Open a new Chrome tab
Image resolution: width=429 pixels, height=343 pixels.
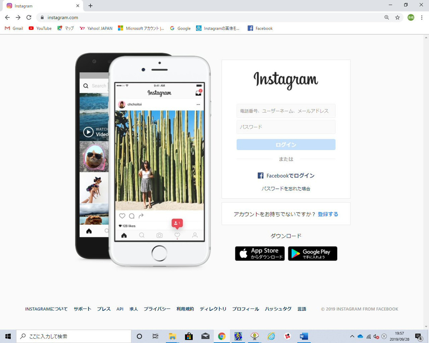click(90, 6)
